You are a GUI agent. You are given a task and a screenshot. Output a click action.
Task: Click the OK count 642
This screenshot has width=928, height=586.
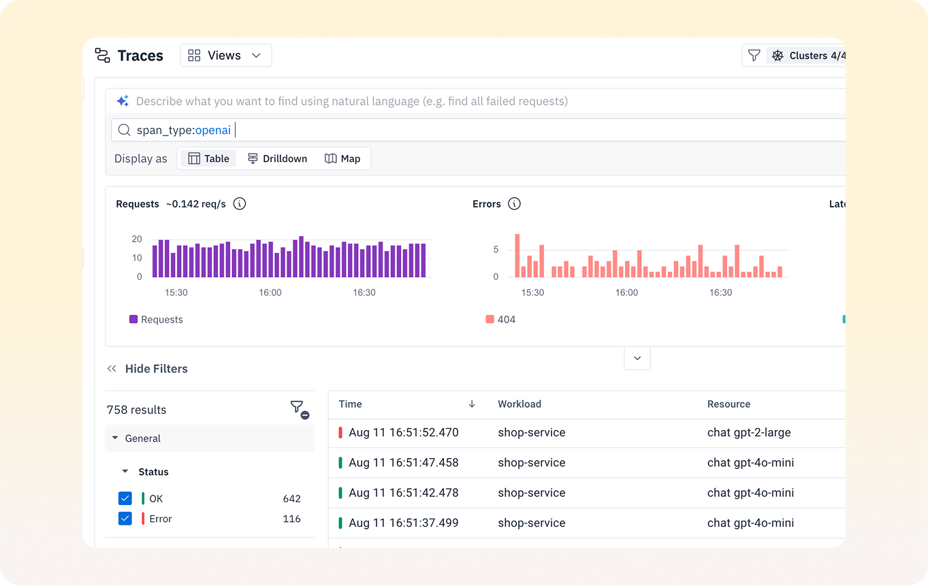[x=292, y=498]
